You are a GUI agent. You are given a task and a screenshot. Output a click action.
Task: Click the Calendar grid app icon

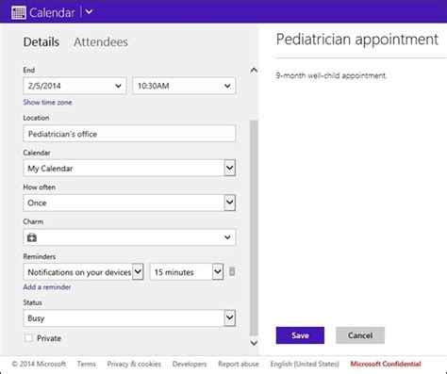click(x=19, y=12)
